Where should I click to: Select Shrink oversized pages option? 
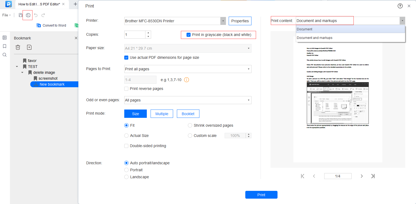[x=190, y=125]
